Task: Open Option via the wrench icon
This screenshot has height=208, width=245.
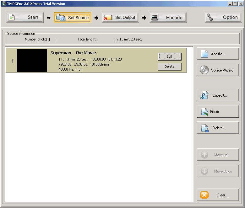Action: 210,18
